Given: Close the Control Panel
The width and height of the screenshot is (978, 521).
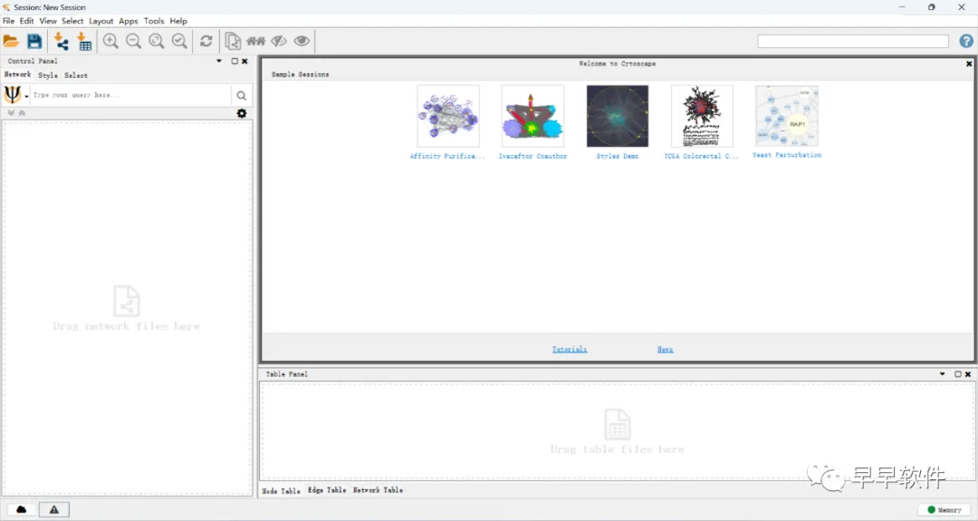Looking at the screenshot, I should point(244,61).
